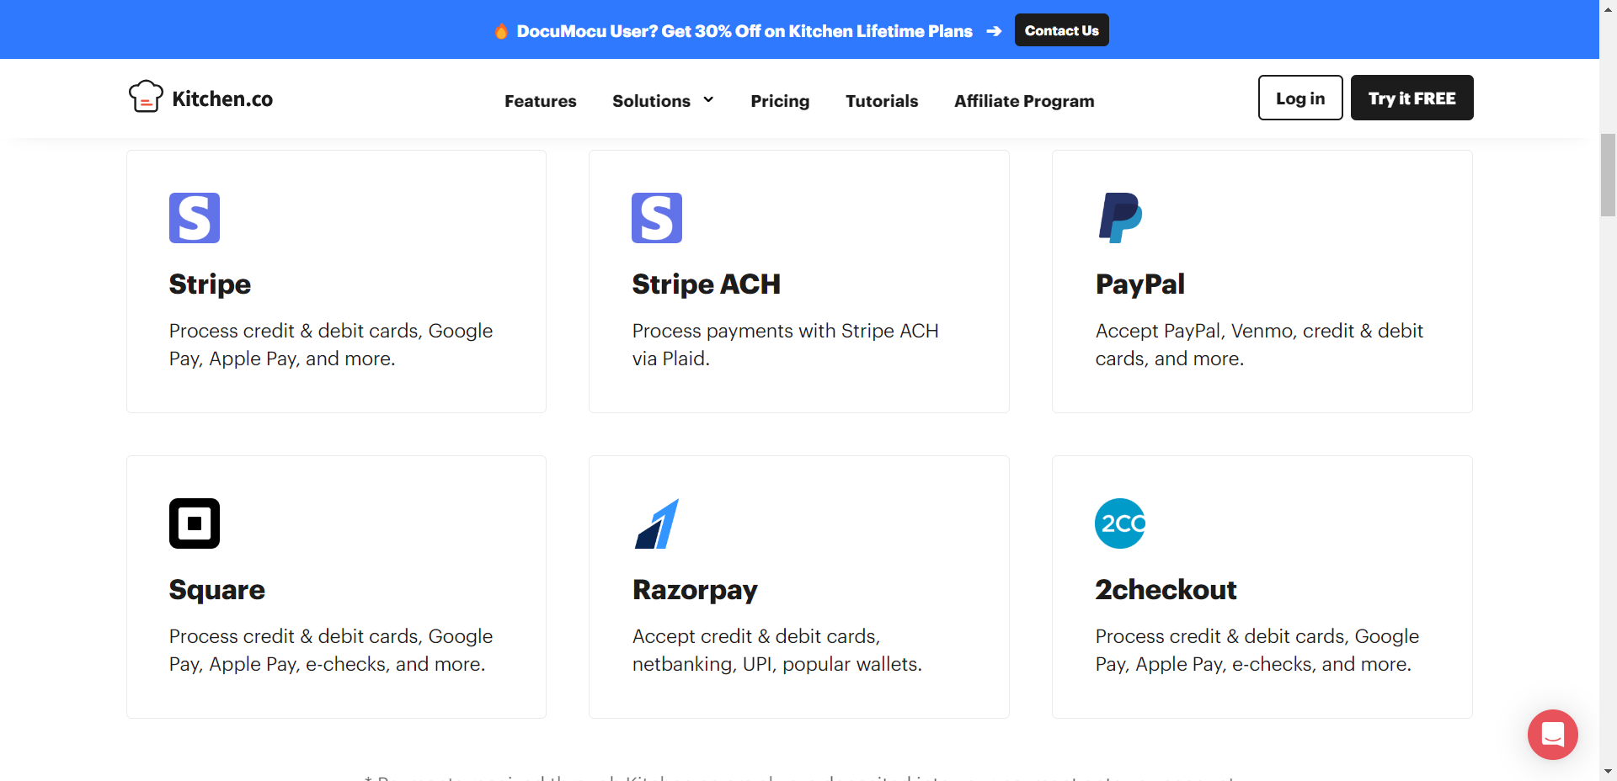1617x781 pixels.
Task: Click the Square heading
Action: coord(217,590)
